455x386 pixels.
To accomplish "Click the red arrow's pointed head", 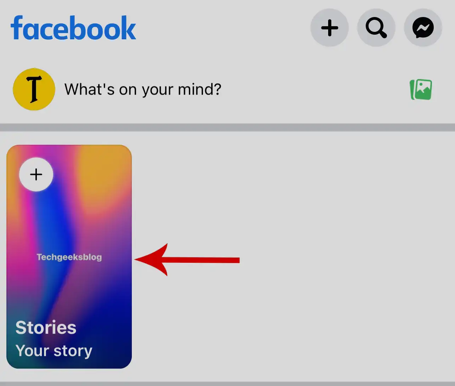I will (151, 260).
